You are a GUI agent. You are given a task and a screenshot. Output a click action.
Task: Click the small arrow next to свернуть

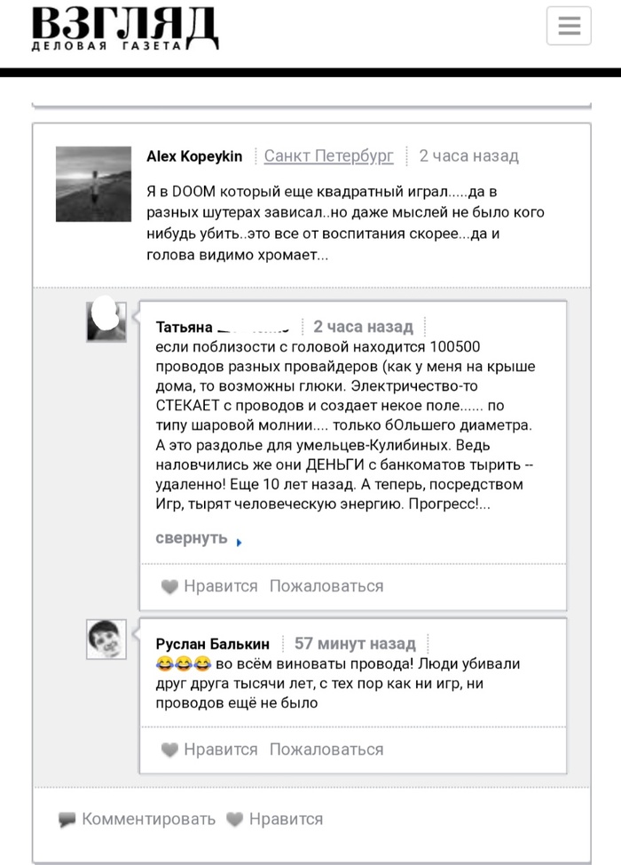[x=239, y=542]
